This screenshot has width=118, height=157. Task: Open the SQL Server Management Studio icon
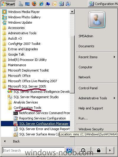point(10,97)
